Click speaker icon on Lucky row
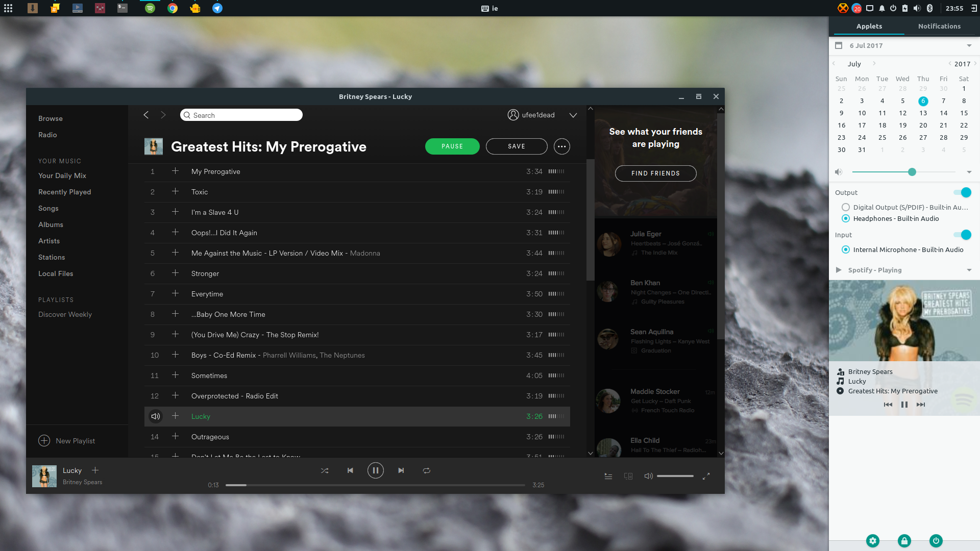Image resolution: width=980 pixels, height=551 pixels. (155, 416)
